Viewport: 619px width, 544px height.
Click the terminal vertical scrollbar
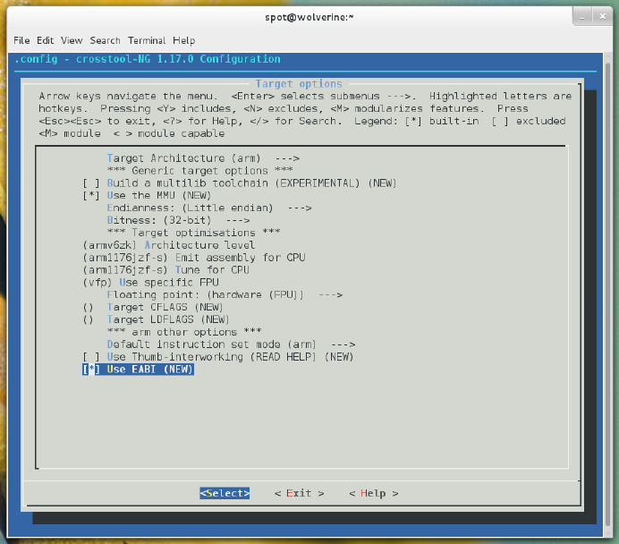[x=607, y=294]
